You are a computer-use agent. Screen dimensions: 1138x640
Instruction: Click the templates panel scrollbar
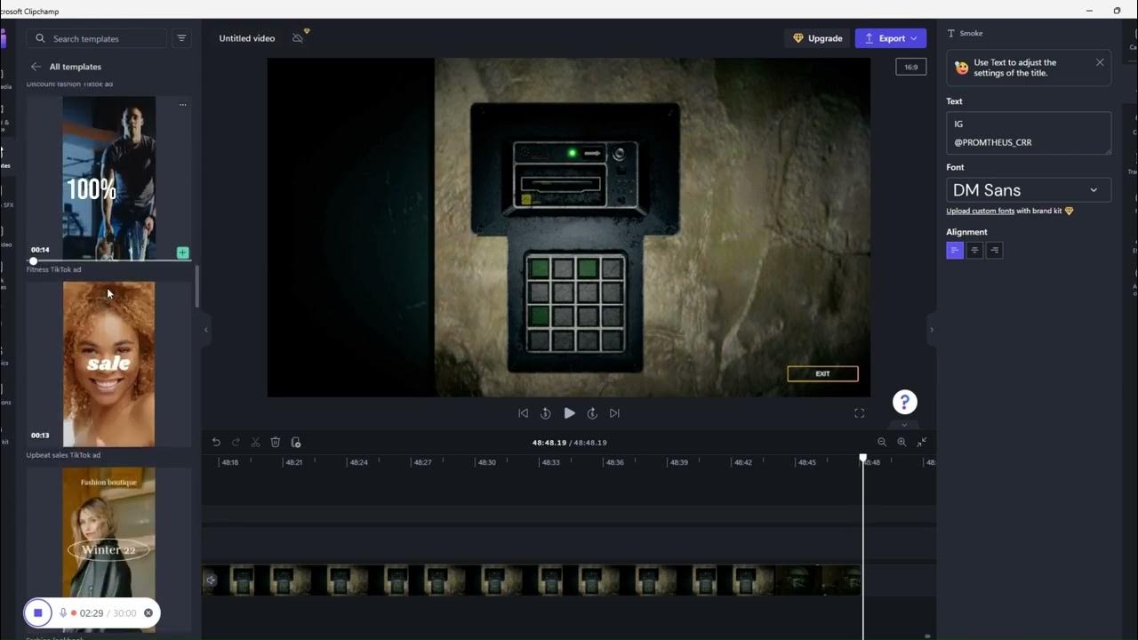click(x=196, y=286)
